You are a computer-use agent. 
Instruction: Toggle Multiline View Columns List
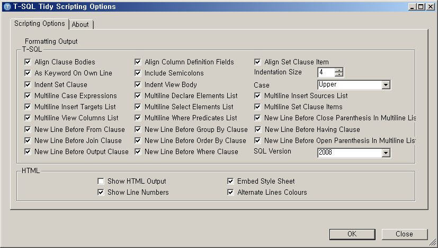(x=28, y=118)
